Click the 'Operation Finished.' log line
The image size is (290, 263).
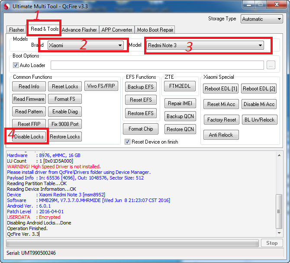tap(27, 228)
